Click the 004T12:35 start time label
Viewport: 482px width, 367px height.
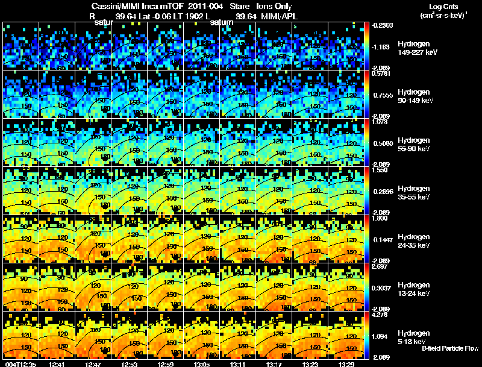(20, 364)
